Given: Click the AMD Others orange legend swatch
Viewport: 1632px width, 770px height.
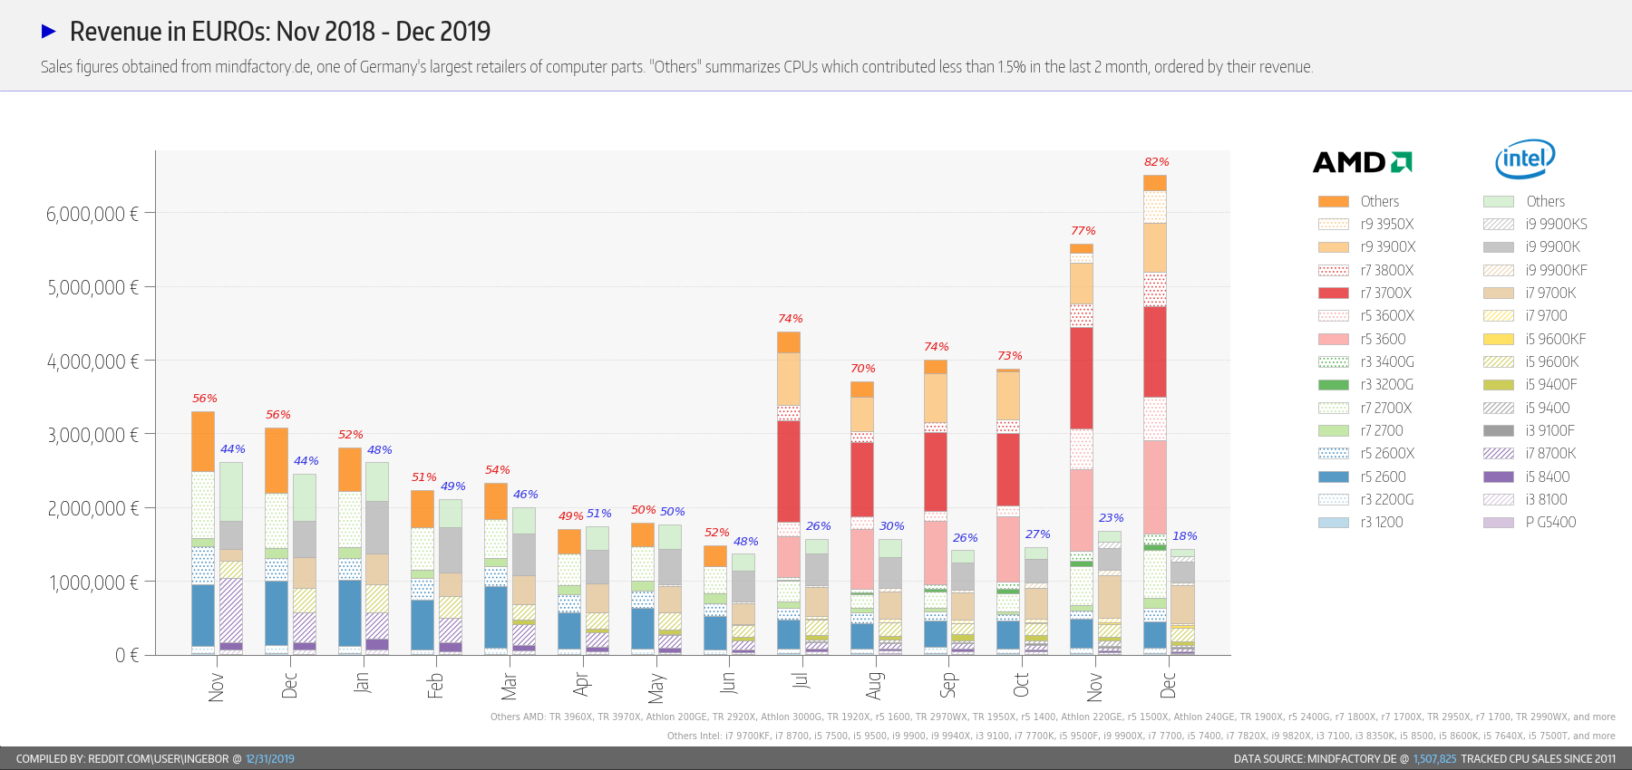Looking at the screenshot, I should coord(1333,201).
